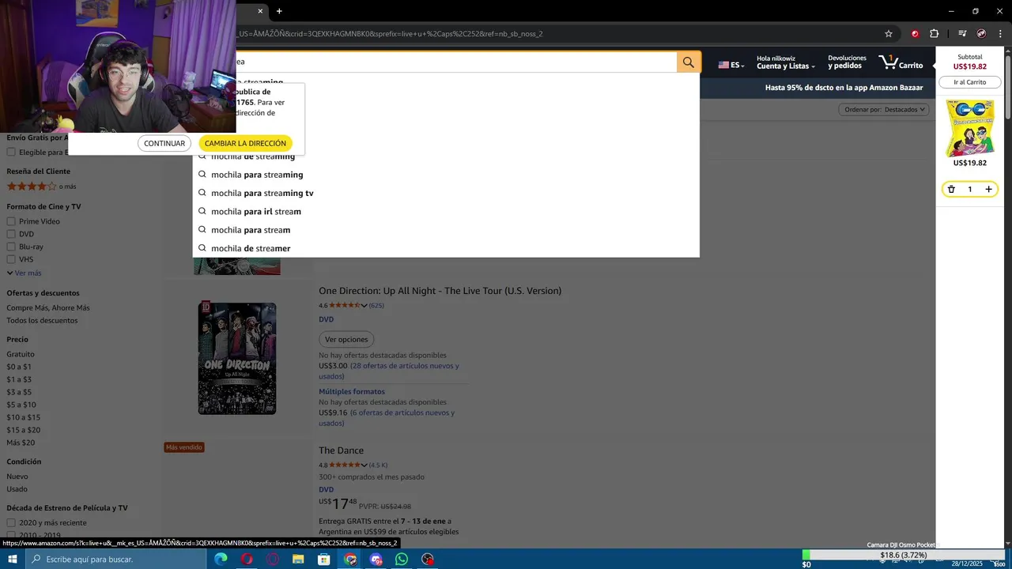Check the Blu-ray format filter
Viewport: 1012px width, 569px height.
click(11, 247)
